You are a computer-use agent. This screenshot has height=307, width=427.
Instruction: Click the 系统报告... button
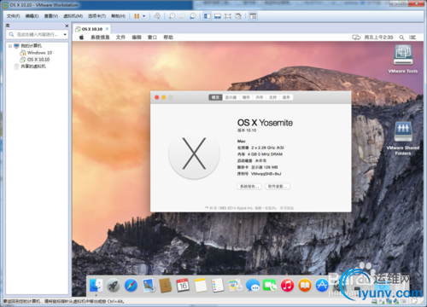(x=249, y=187)
